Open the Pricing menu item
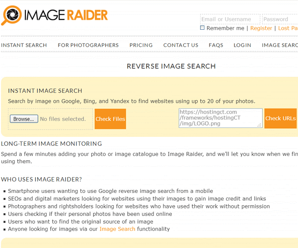 [x=141, y=45]
